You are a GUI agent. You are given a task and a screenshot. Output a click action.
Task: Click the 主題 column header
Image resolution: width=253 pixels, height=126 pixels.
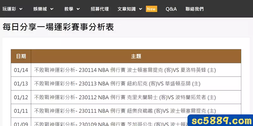136,56
